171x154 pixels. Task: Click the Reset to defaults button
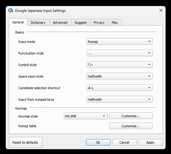[x=26, y=142]
